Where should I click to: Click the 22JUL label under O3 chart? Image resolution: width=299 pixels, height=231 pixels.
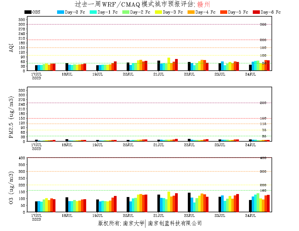tap(189, 216)
